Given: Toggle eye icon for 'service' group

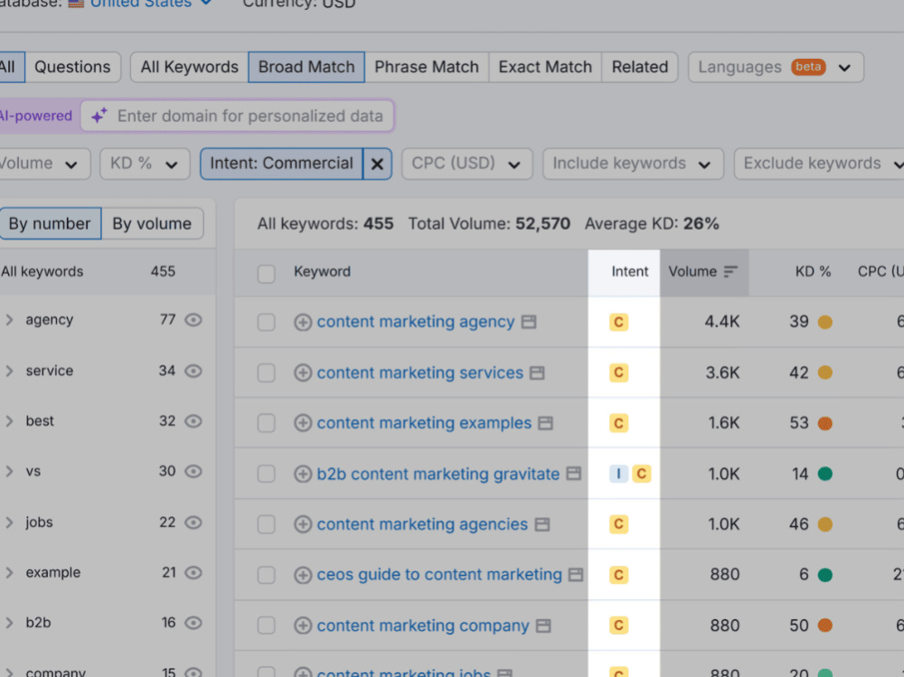Looking at the screenshot, I should 193,371.
